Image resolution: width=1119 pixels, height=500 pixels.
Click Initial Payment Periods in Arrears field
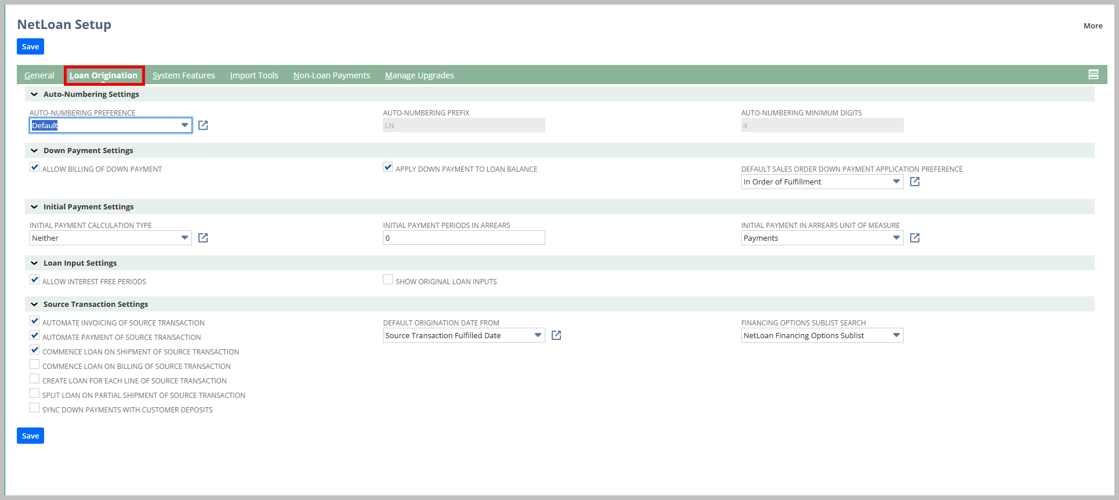click(x=463, y=238)
